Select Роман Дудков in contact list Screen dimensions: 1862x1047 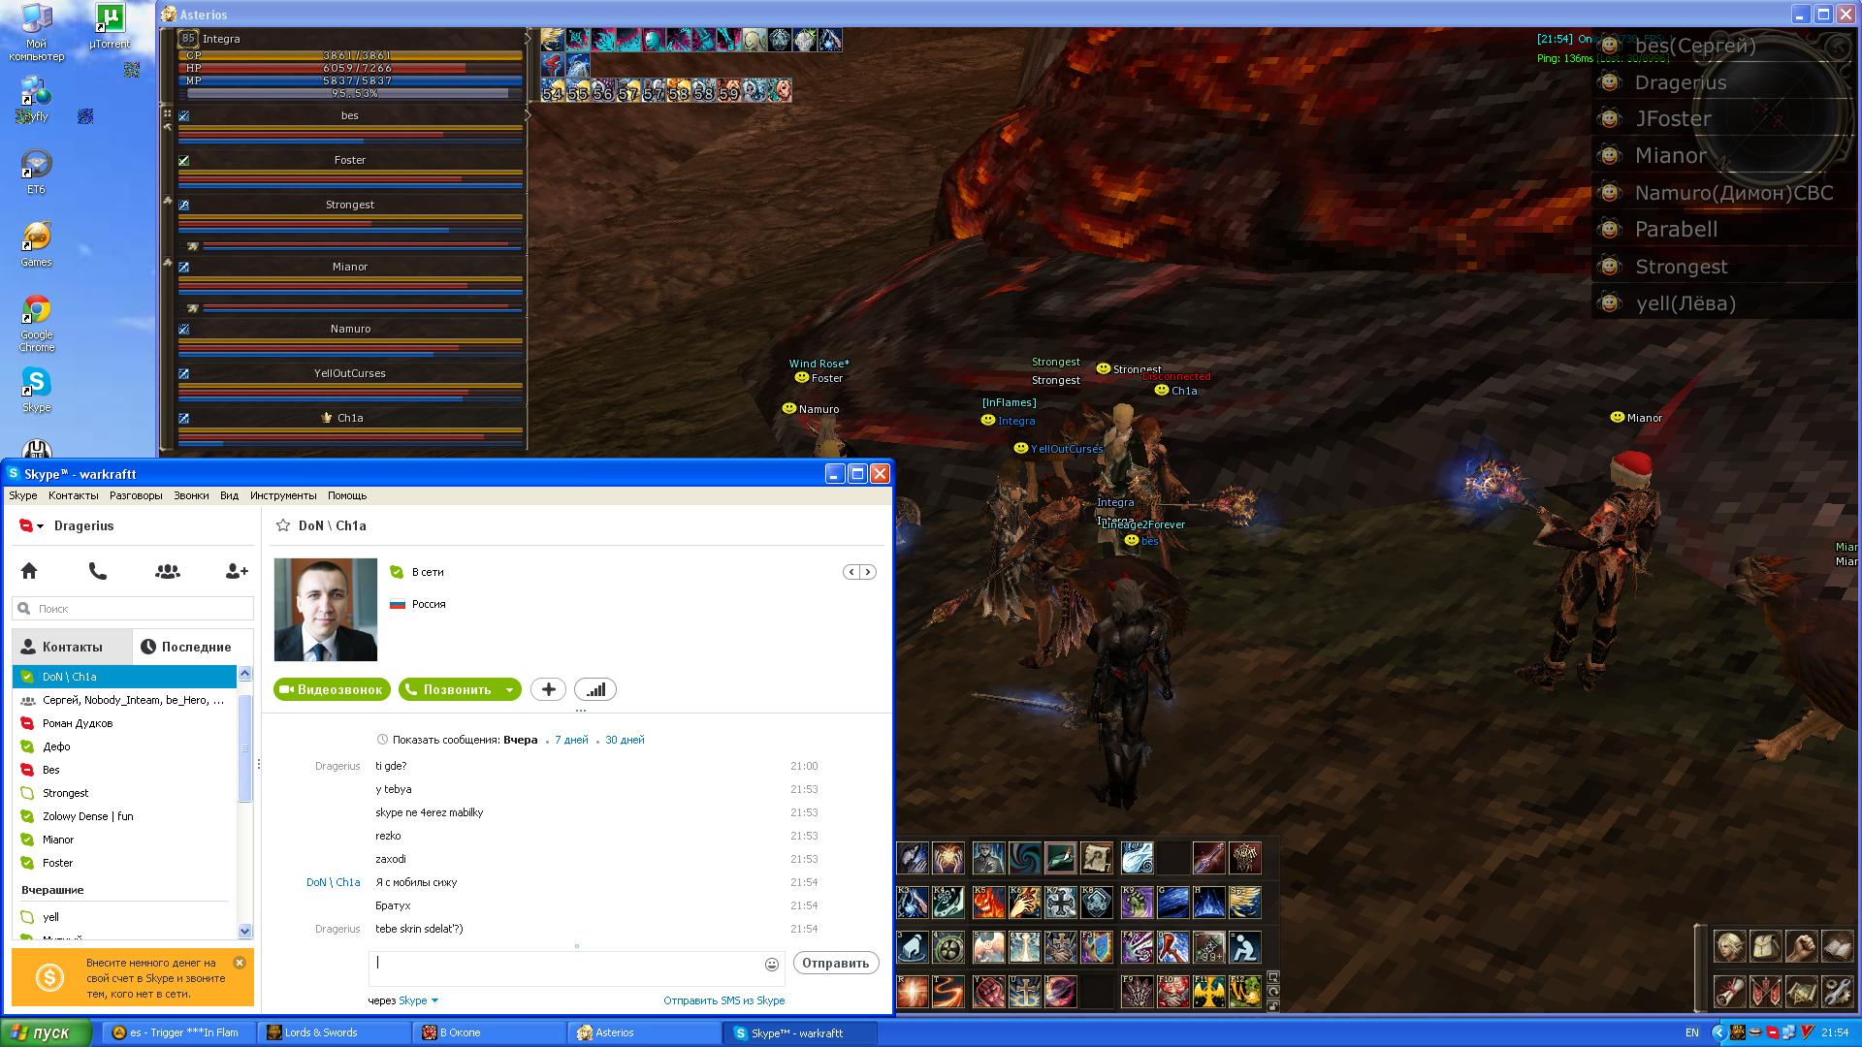124,723
